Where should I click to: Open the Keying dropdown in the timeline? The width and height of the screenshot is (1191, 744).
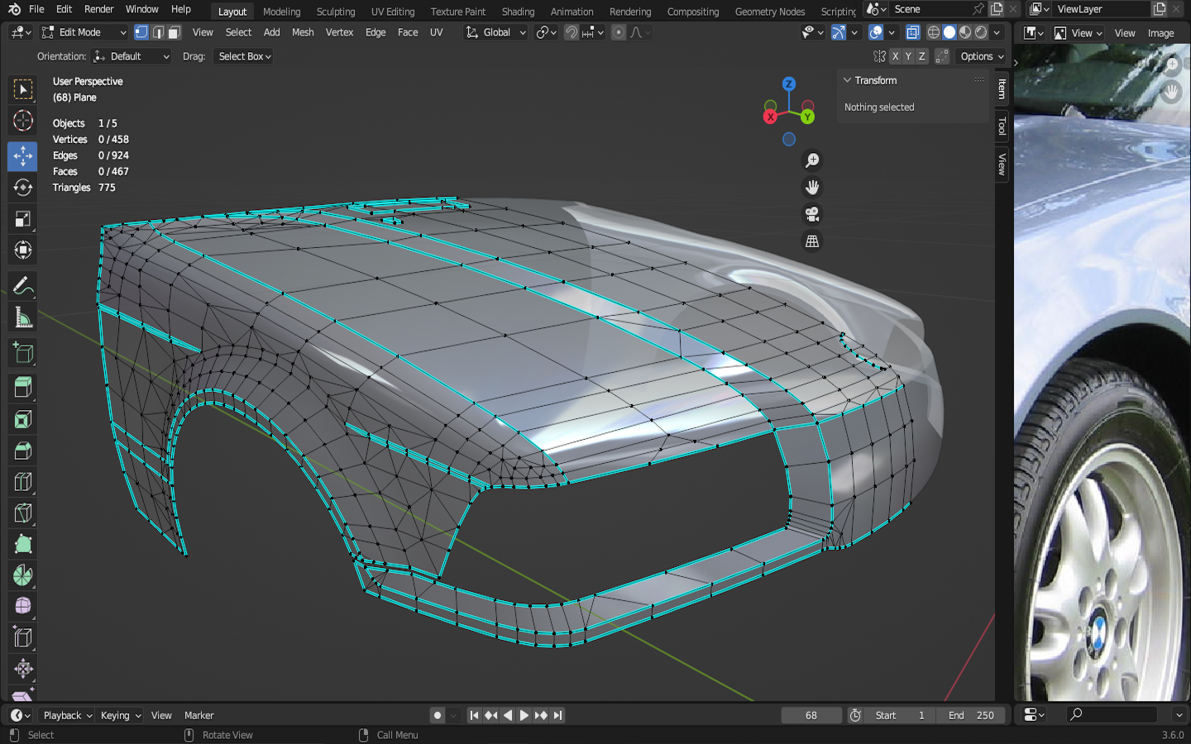tap(121, 715)
